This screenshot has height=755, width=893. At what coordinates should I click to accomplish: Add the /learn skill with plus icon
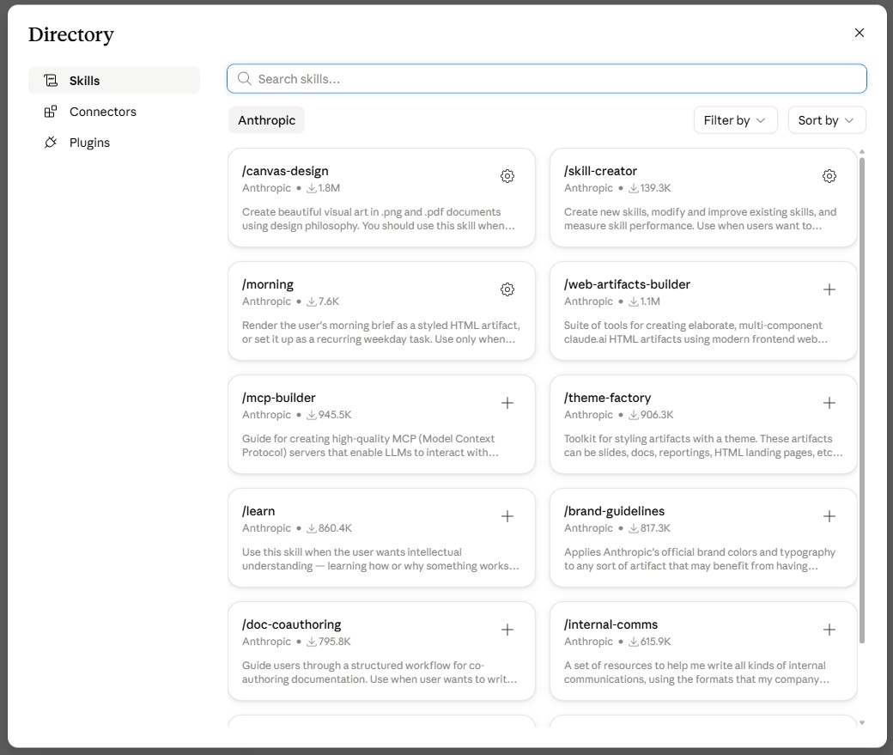507,516
